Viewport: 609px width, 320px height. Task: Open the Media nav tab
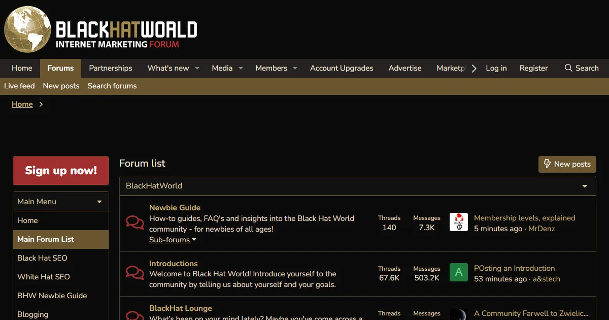(x=222, y=68)
